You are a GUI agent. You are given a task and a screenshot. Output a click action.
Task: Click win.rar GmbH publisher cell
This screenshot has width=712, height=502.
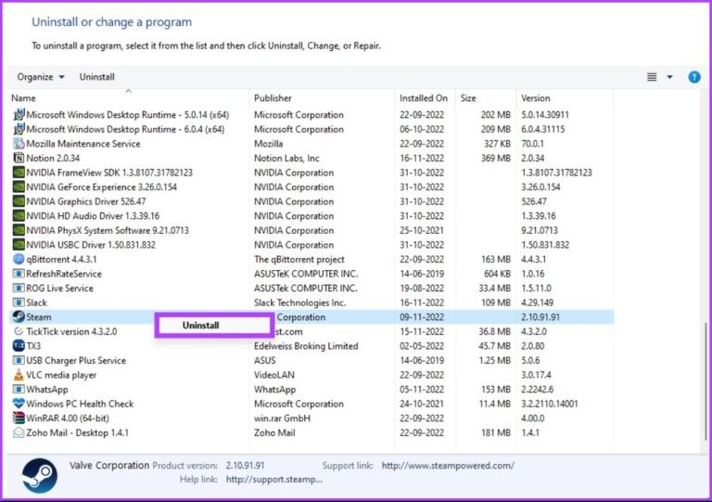coord(282,418)
